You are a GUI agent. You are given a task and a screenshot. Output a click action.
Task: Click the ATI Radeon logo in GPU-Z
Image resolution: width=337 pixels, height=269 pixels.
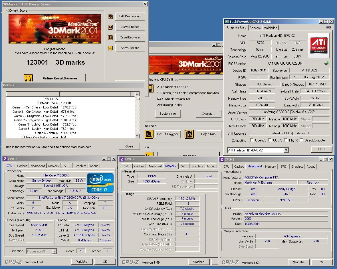318,46
